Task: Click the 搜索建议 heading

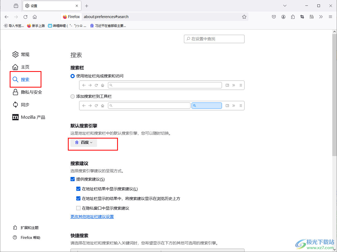Action: pos(79,163)
